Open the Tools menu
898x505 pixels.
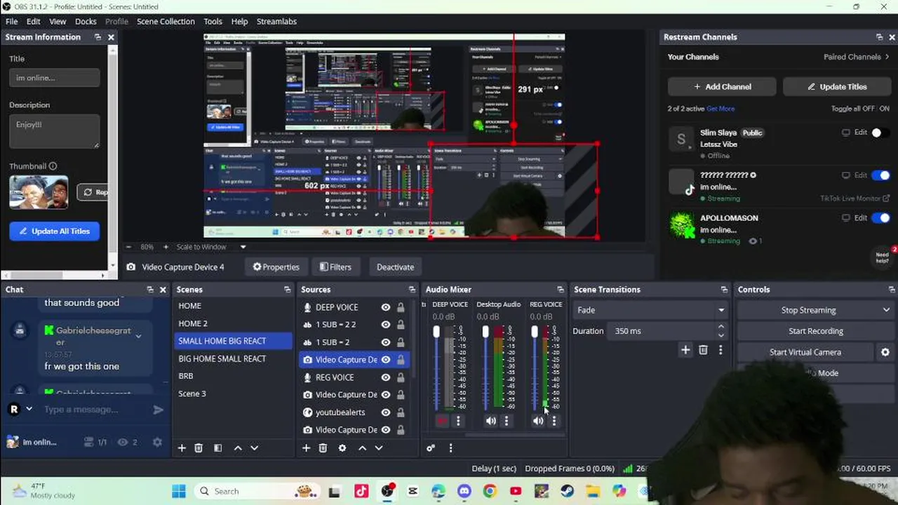[213, 21]
